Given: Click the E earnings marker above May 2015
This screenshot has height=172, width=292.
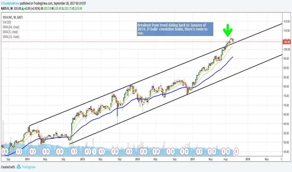Looking at the screenshot, I should pos(101,152).
